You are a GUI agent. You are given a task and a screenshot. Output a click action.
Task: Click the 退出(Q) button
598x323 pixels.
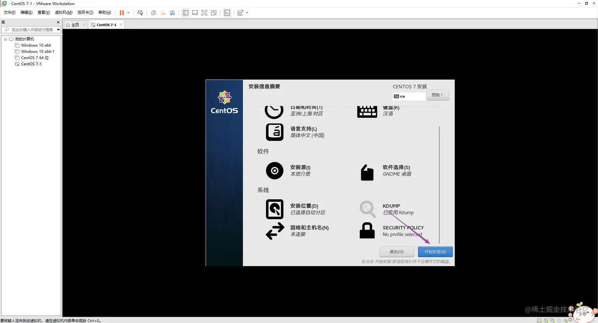(396, 252)
